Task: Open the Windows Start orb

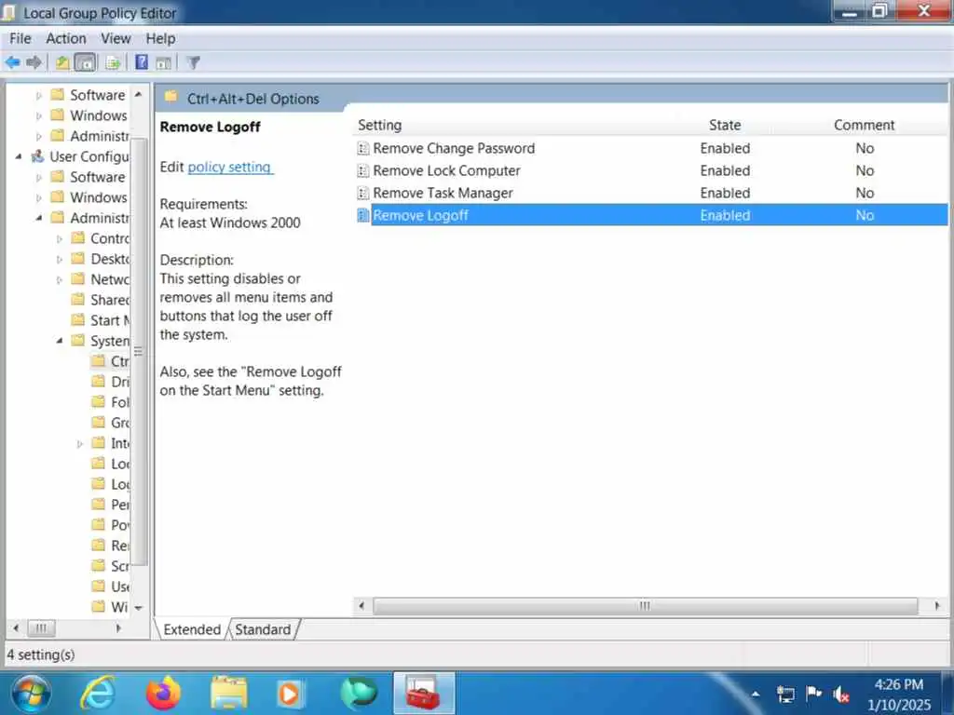Action: 31,694
